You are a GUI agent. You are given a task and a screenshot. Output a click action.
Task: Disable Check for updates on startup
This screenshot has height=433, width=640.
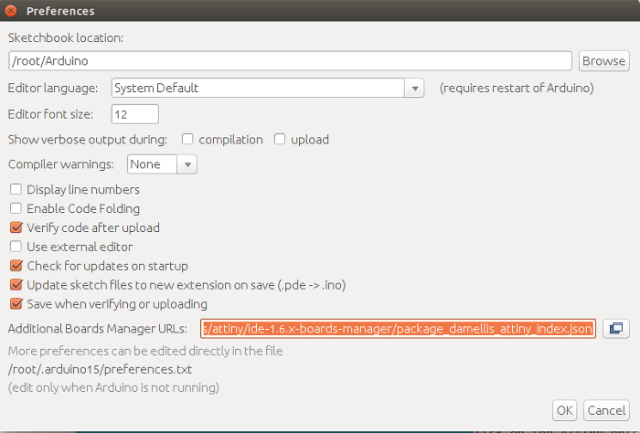point(16,266)
